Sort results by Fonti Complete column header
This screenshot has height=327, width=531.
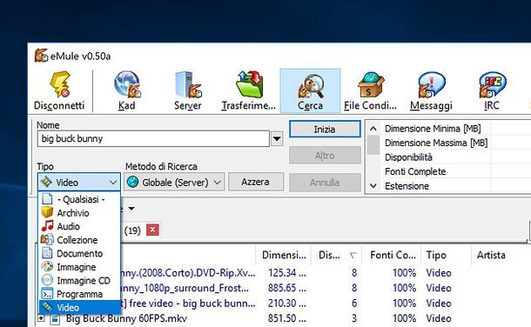[392, 255]
